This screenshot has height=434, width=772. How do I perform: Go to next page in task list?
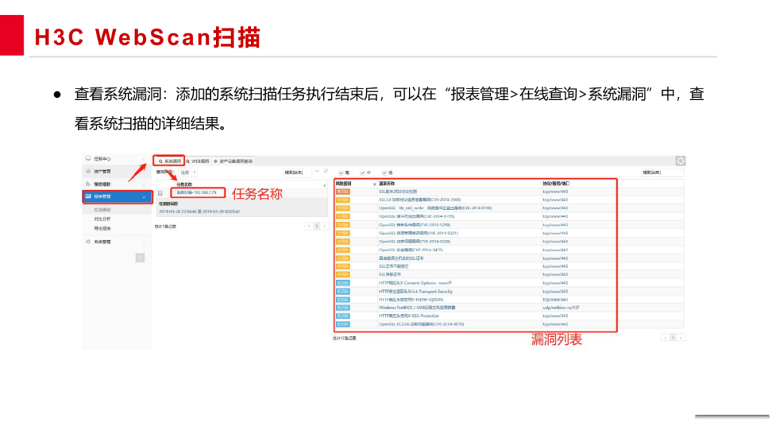325,226
